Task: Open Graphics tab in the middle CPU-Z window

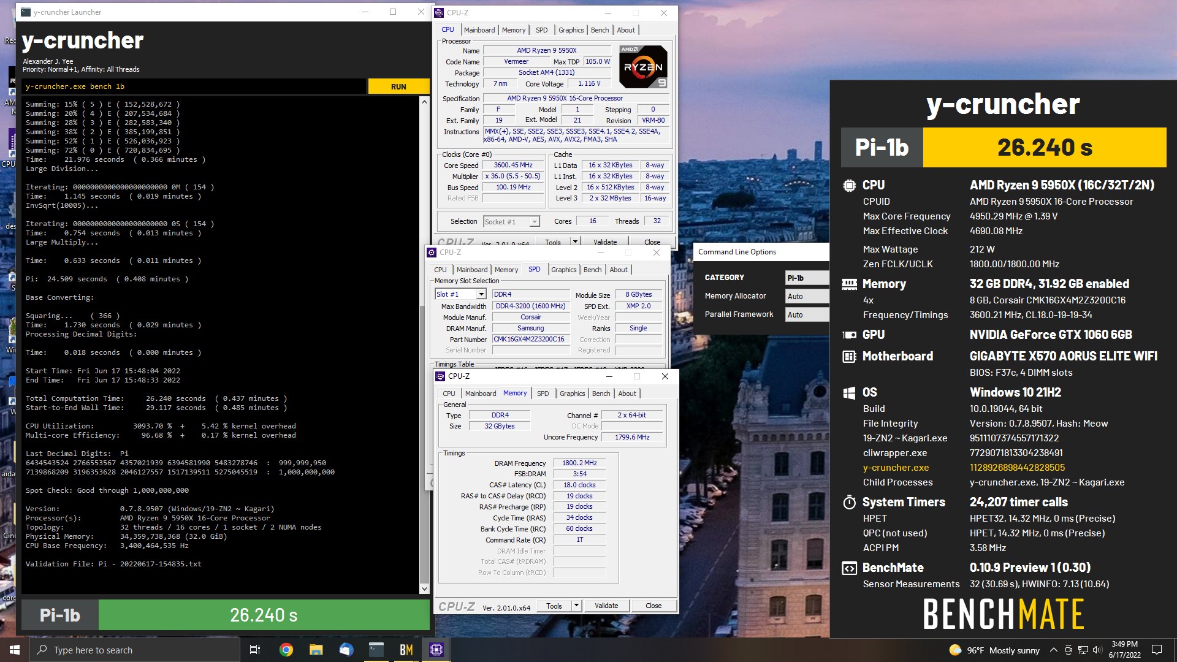Action: coord(563,270)
